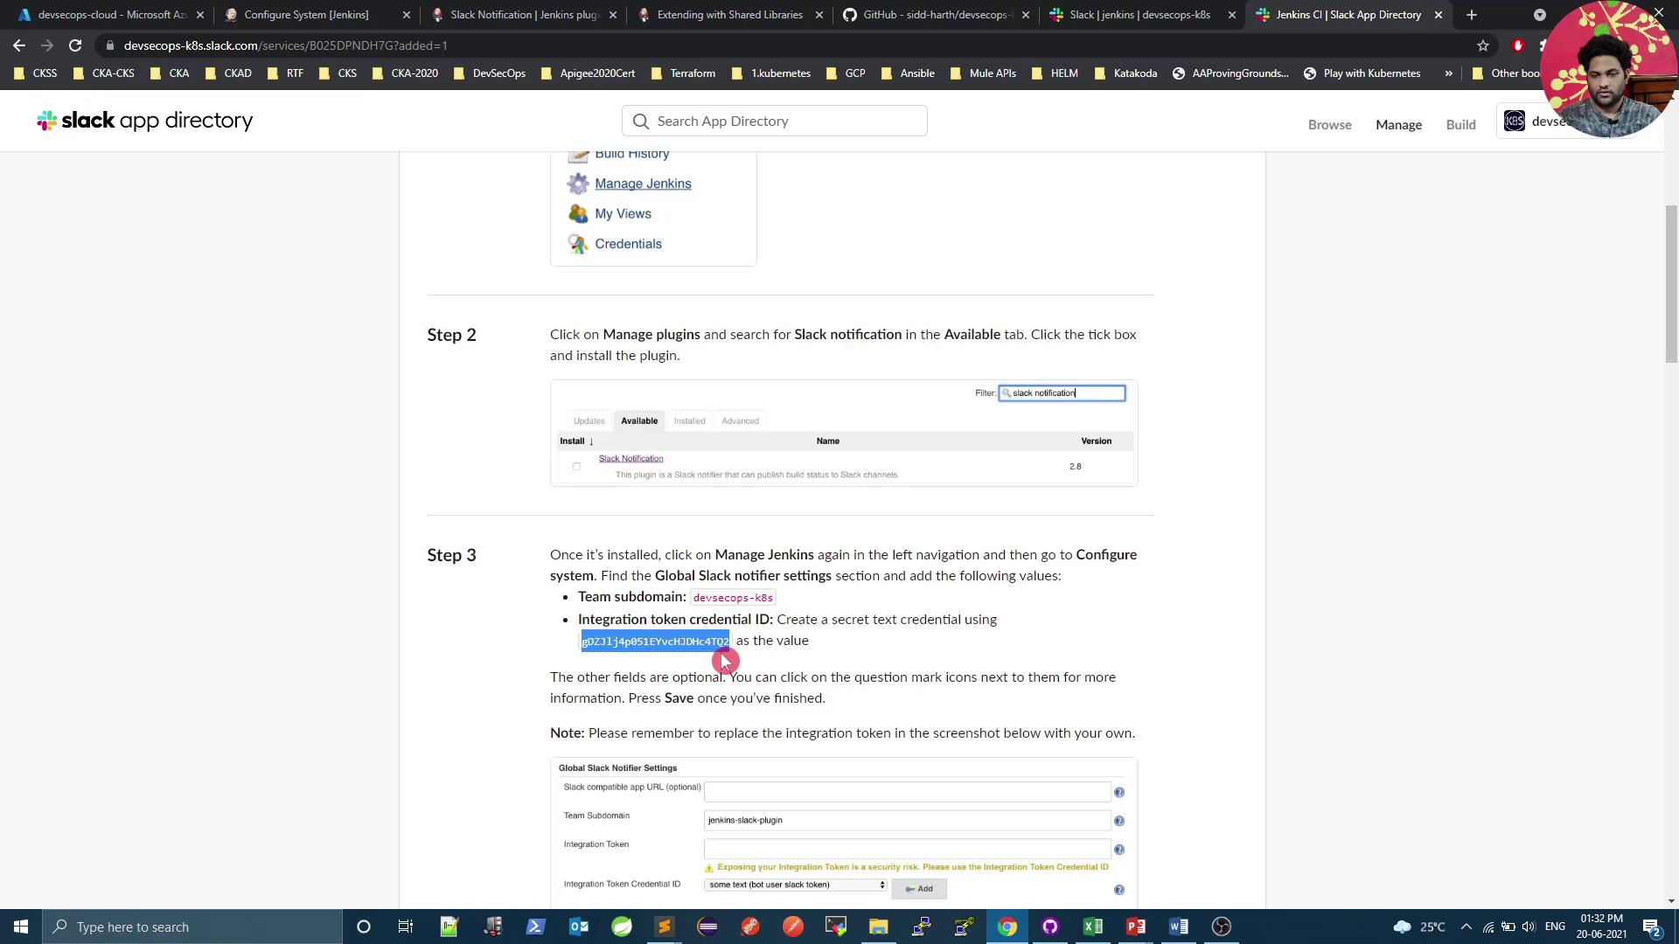Bookmark this page with star icon
Image resolution: width=1679 pixels, height=944 pixels.
pos(1482,45)
